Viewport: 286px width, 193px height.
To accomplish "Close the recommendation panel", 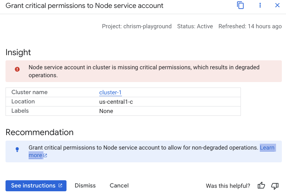I will (277, 6).
